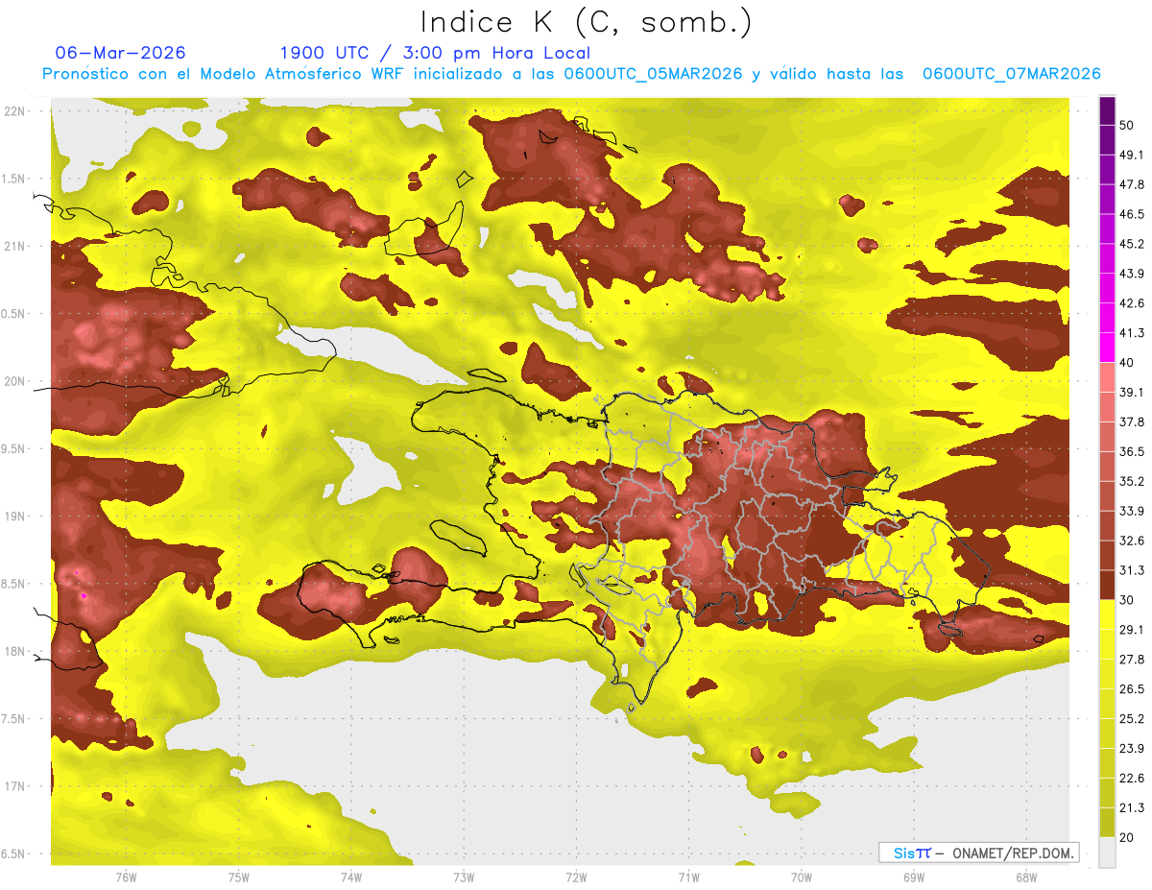Click the legend value '23.9'
Viewport: 1152px width, 890px height.
(1131, 749)
